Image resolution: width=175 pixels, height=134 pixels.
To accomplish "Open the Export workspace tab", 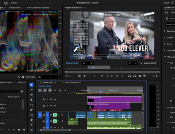I will point(14,3).
